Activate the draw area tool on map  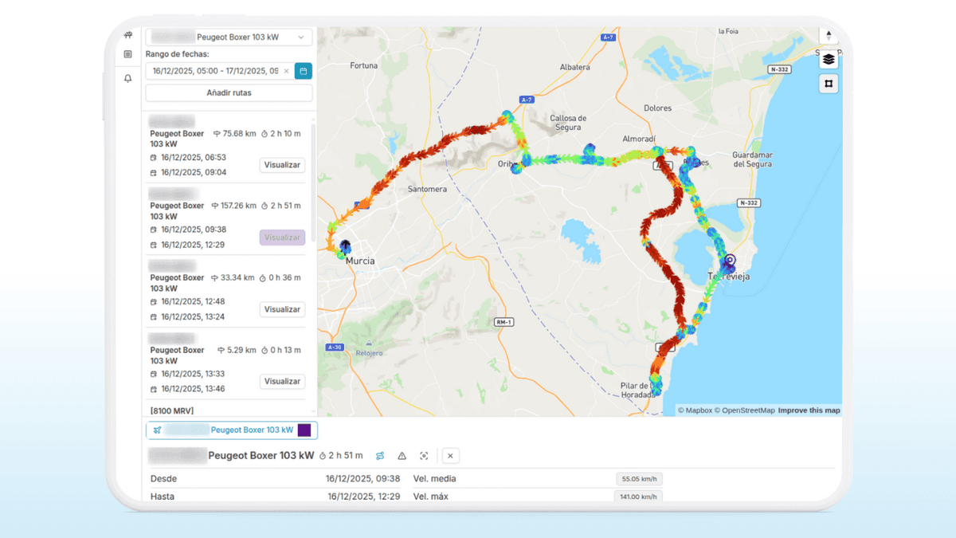(829, 84)
